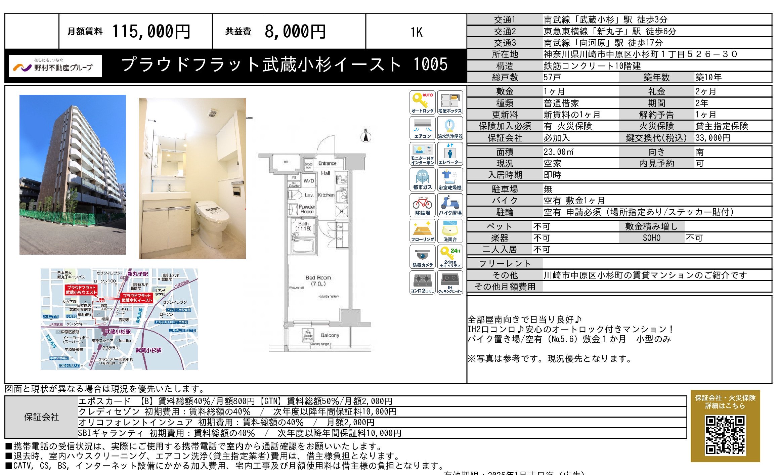Select the 入居時期 value 即時
Viewport: 778px width, 475px height.
point(552,175)
